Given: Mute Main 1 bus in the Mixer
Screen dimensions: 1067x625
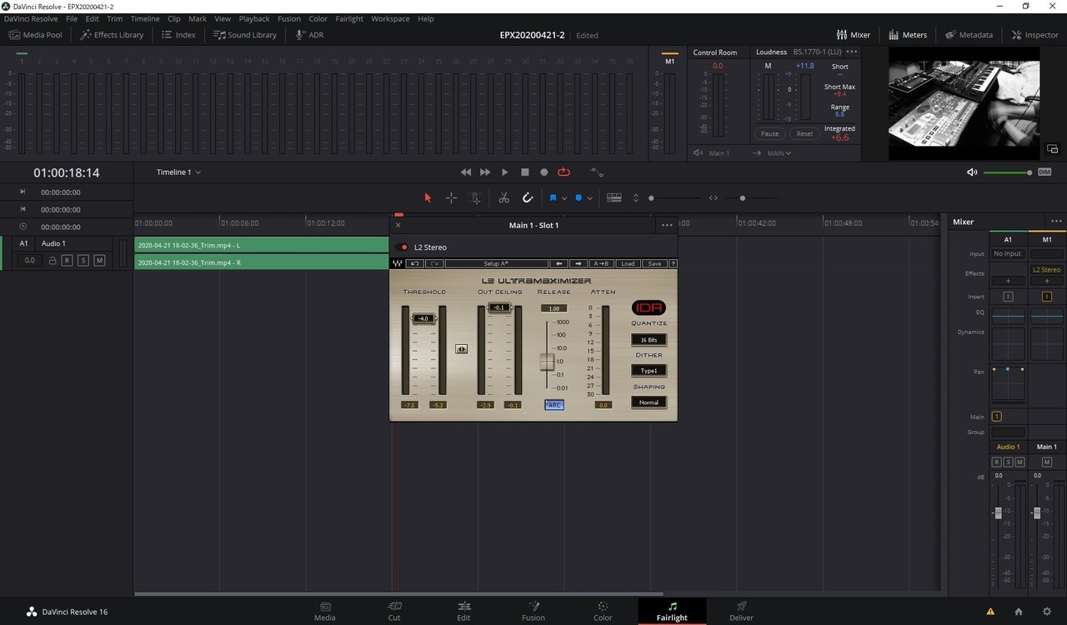Looking at the screenshot, I should coord(1047,462).
